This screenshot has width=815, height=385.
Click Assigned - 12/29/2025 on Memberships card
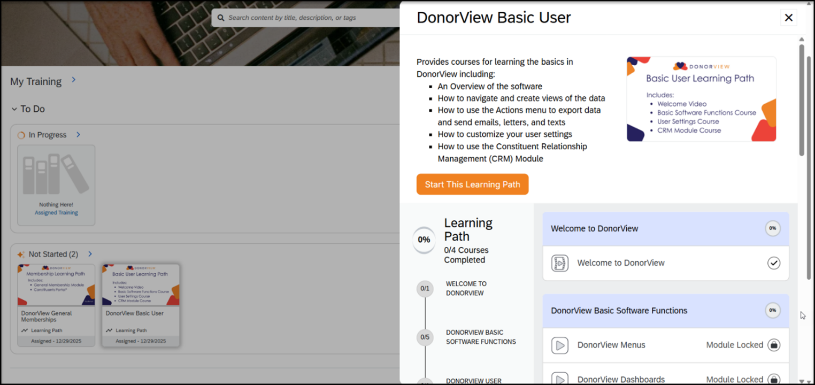pos(56,341)
